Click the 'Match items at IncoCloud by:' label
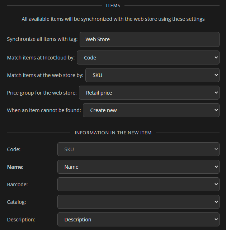 click(41, 58)
